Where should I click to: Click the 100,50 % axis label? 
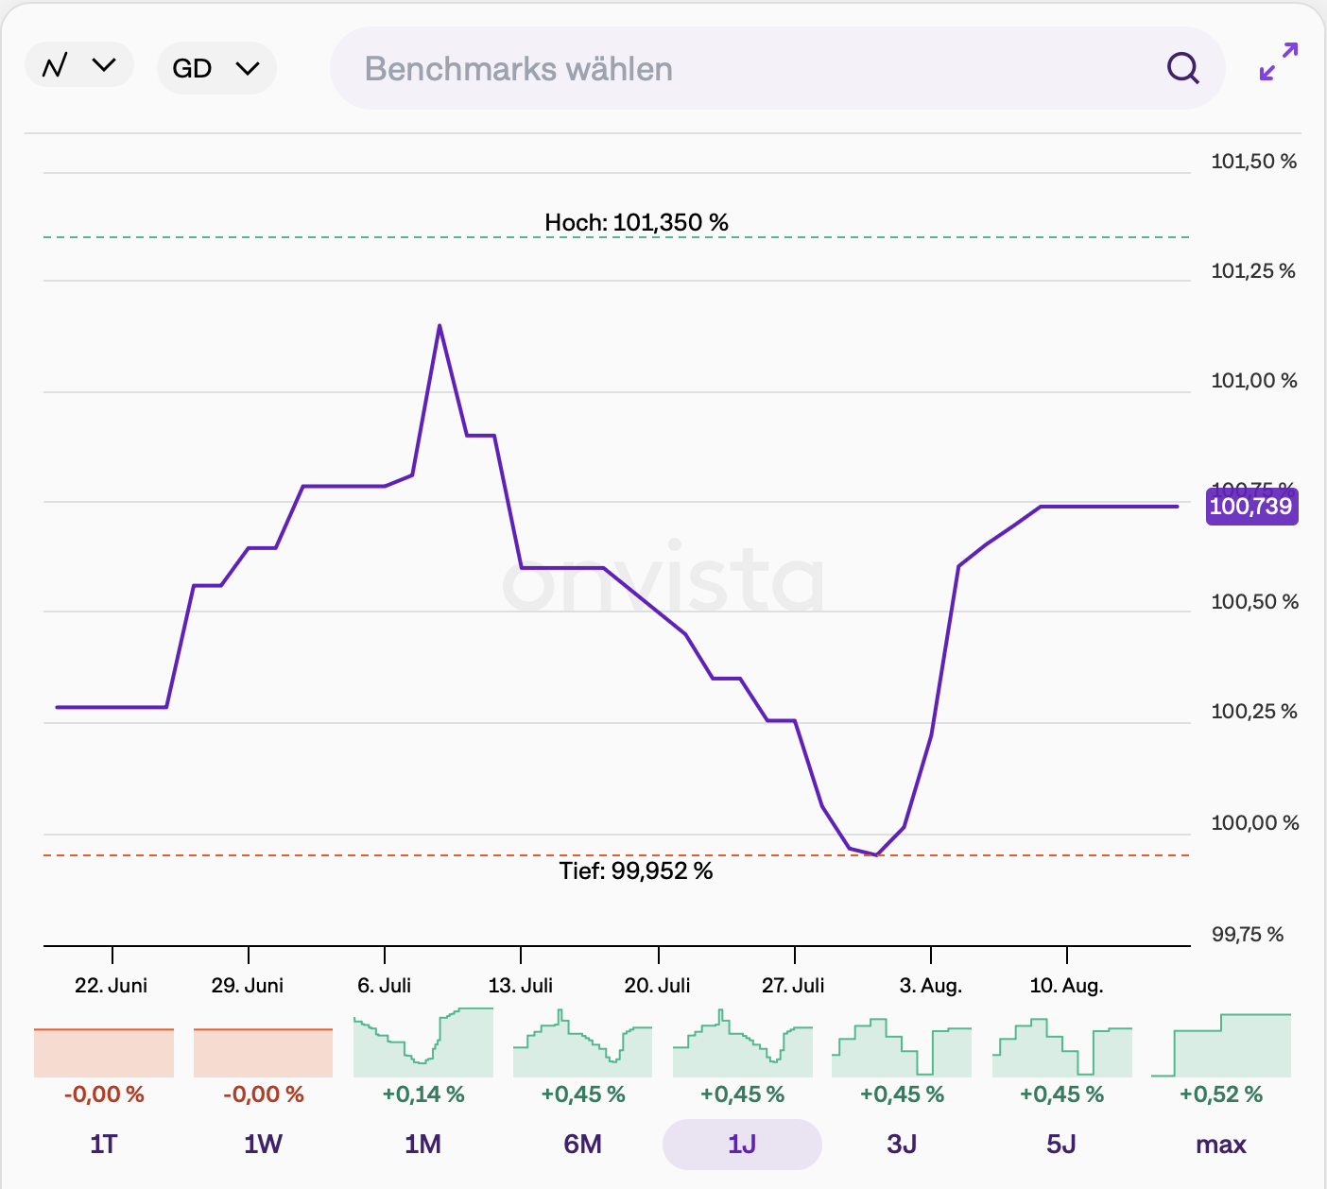[1255, 602]
